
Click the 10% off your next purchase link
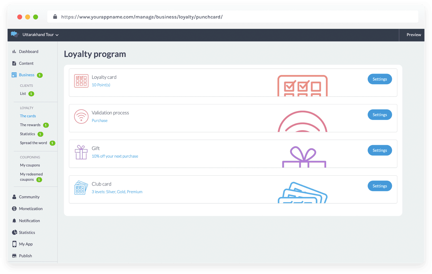115,156
